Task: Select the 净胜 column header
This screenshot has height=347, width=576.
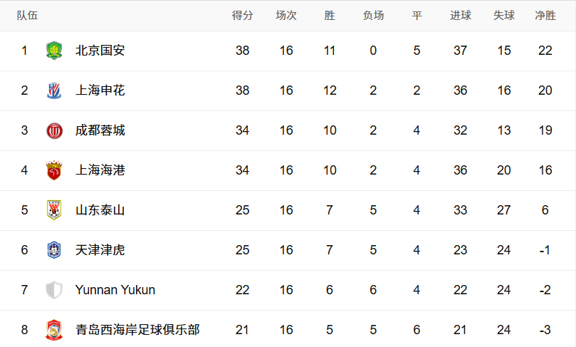Action: click(545, 16)
